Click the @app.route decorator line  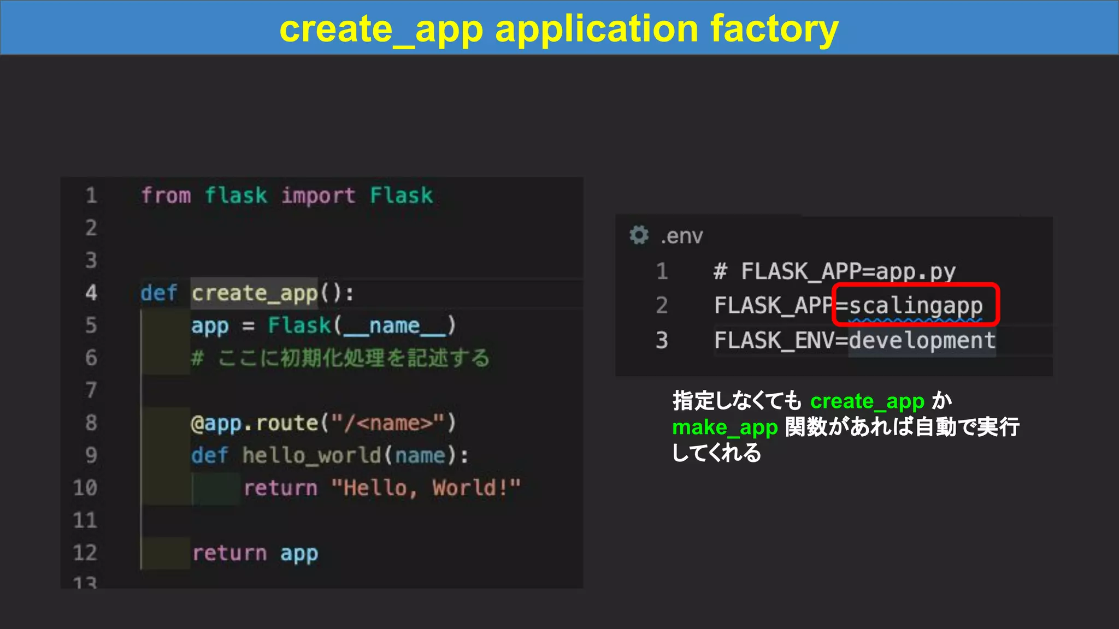pyautogui.click(x=323, y=423)
